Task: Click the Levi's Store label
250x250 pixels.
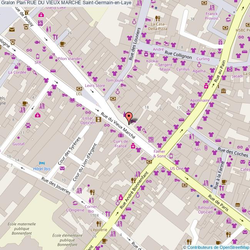Action: pos(95,85)
